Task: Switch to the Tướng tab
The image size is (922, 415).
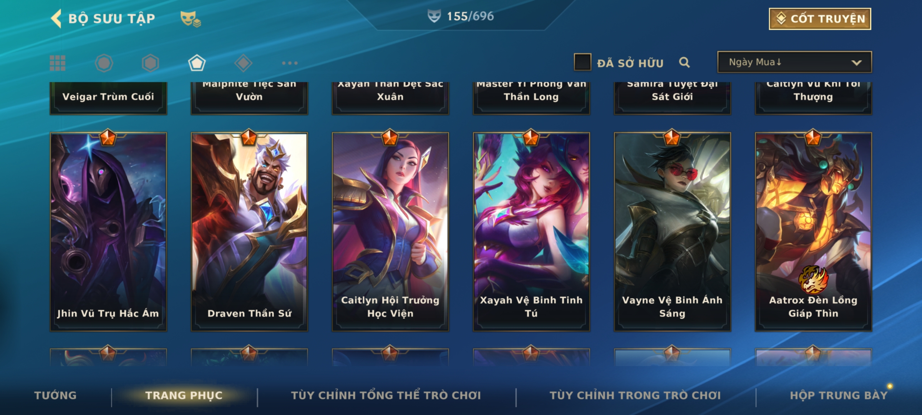Action: [55, 395]
